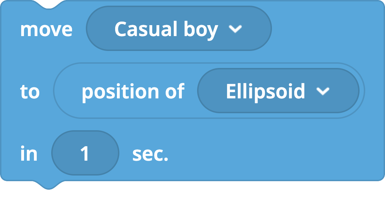Screen dimensions: 385x201
Task: Click the 'to' label on the block
Action: tap(30, 92)
